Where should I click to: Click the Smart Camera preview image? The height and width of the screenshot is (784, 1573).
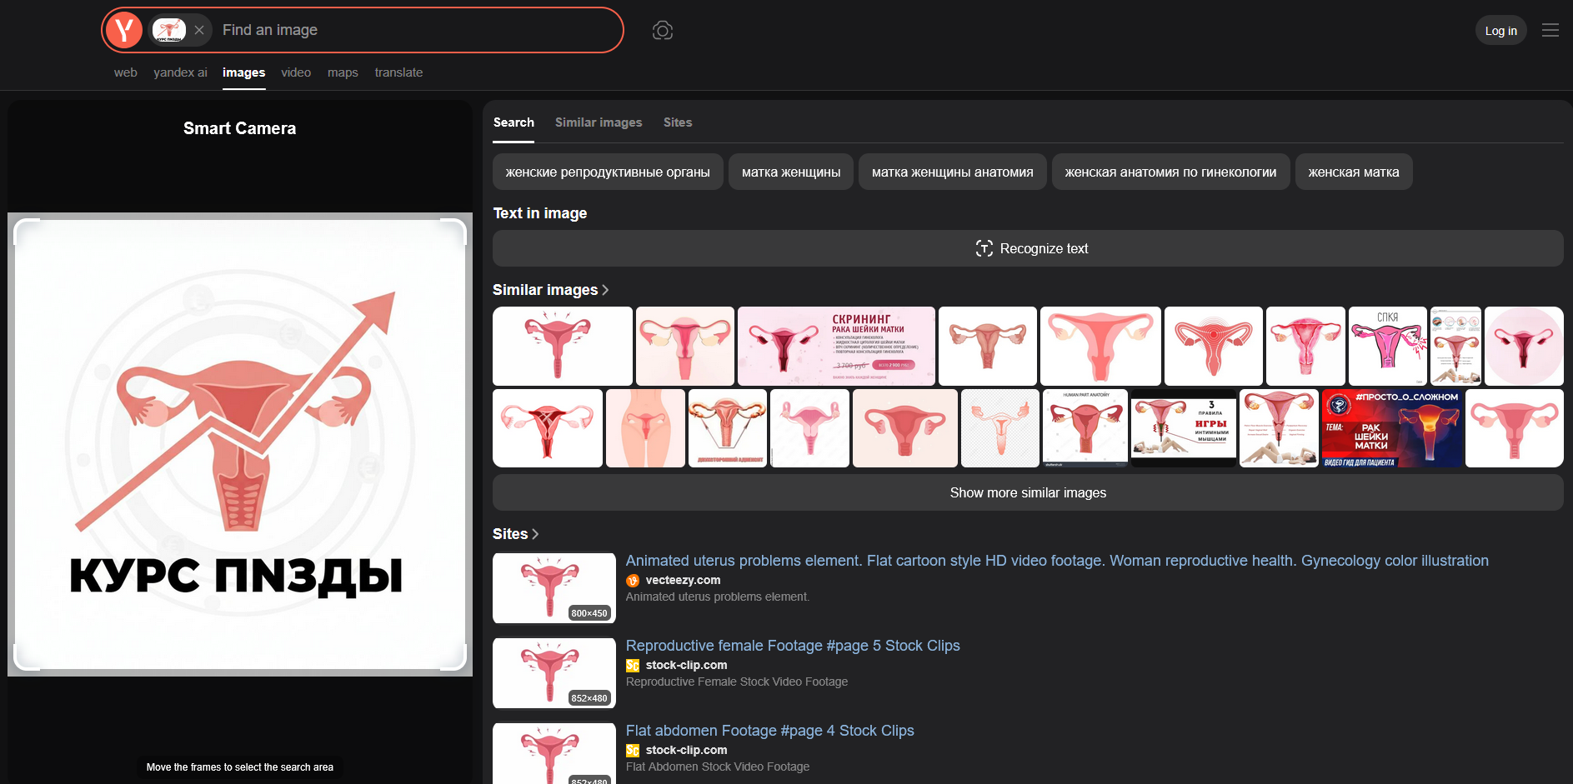pos(240,444)
